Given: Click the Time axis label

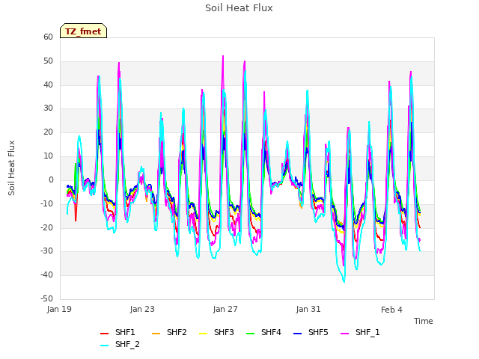Looking at the screenshot, I should [x=424, y=321].
